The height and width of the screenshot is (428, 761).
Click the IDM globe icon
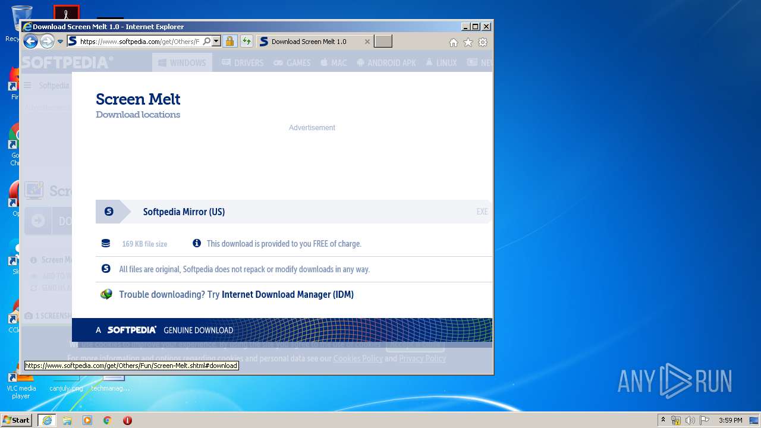106,294
